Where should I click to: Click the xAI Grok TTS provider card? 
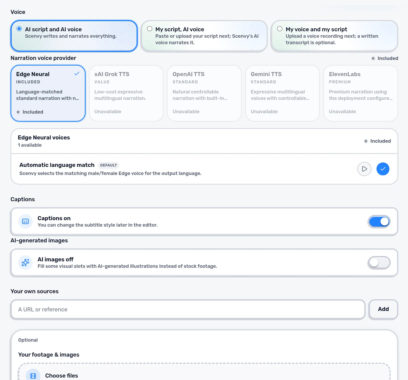pyautogui.click(x=126, y=93)
